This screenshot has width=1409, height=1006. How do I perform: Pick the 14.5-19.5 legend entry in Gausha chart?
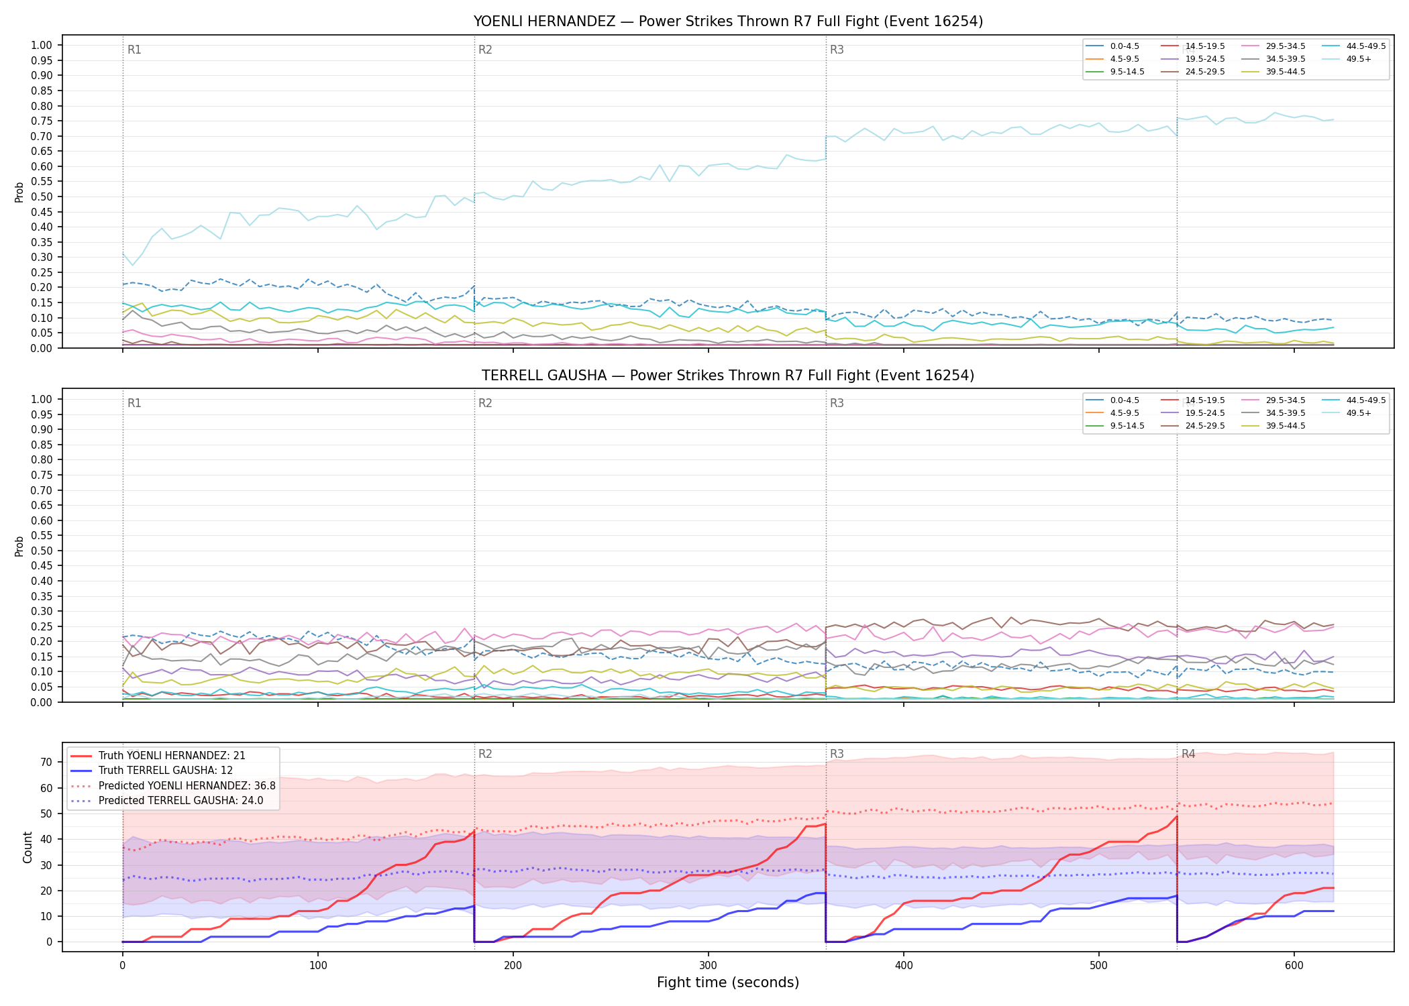pyautogui.click(x=1194, y=400)
